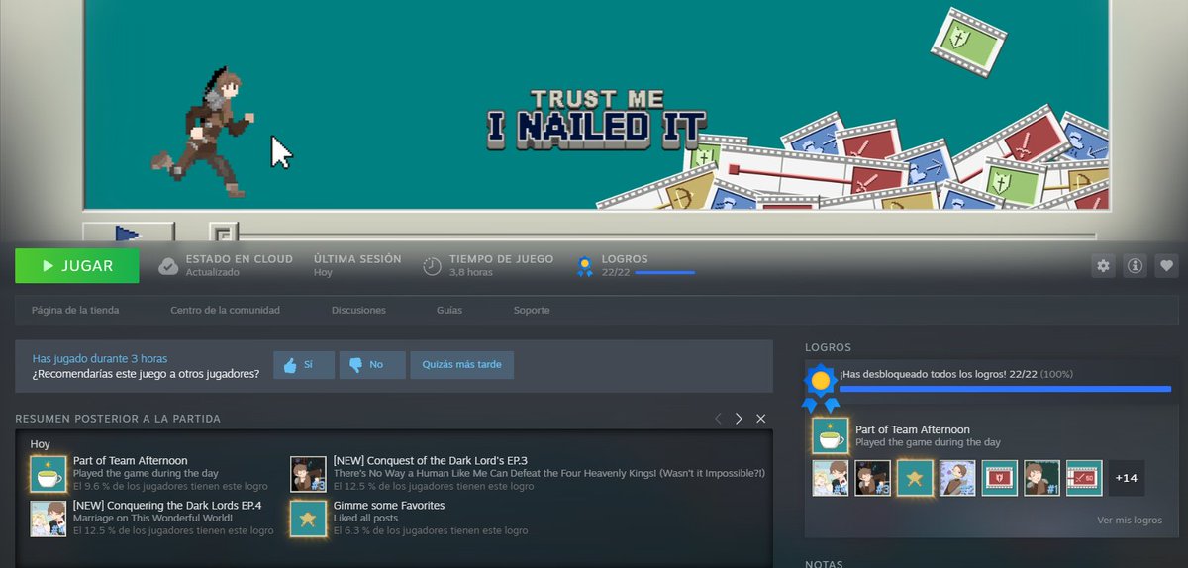Click Conquest of the Dark Lord's EP.3 icon

click(308, 474)
